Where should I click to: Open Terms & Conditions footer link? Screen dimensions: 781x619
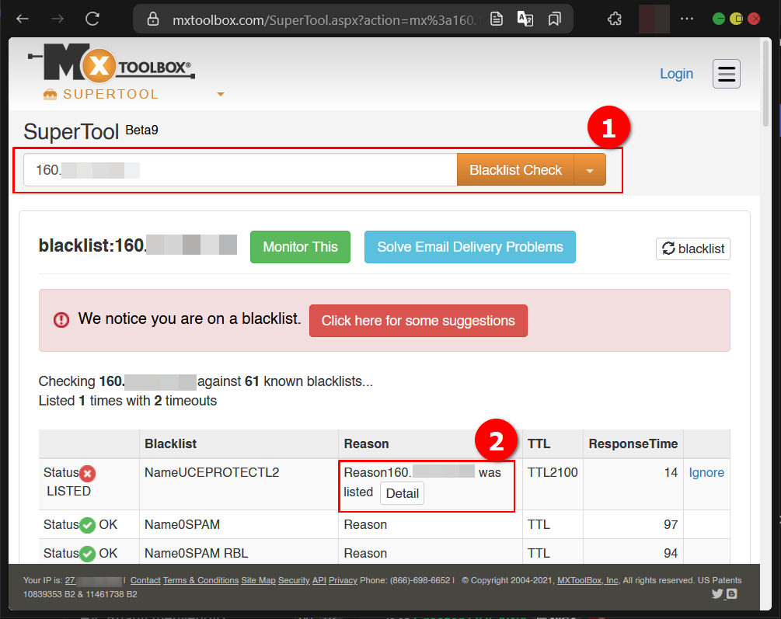(x=200, y=580)
